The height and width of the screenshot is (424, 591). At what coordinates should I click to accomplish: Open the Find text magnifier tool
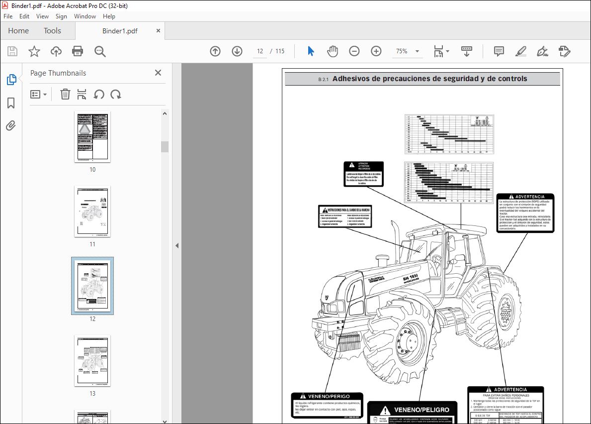(x=100, y=51)
